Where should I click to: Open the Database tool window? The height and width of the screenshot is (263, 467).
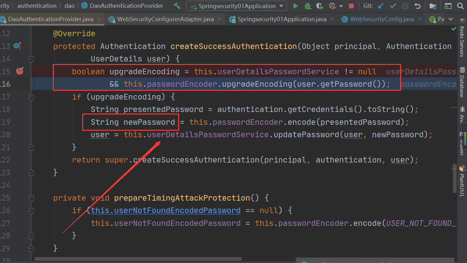click(x=462, y=83)
